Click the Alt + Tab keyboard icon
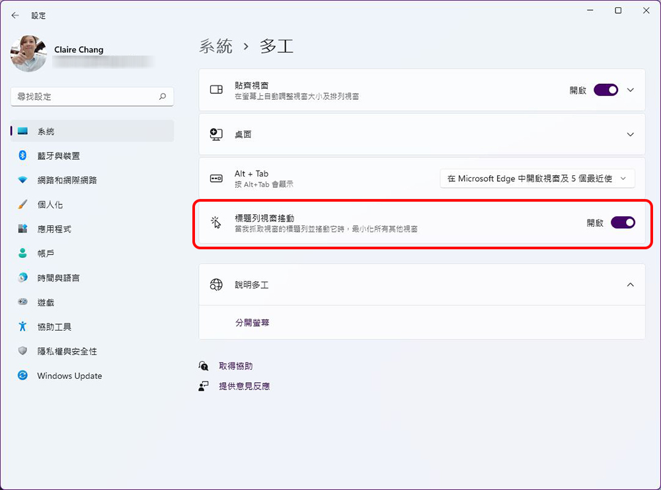 216,179
